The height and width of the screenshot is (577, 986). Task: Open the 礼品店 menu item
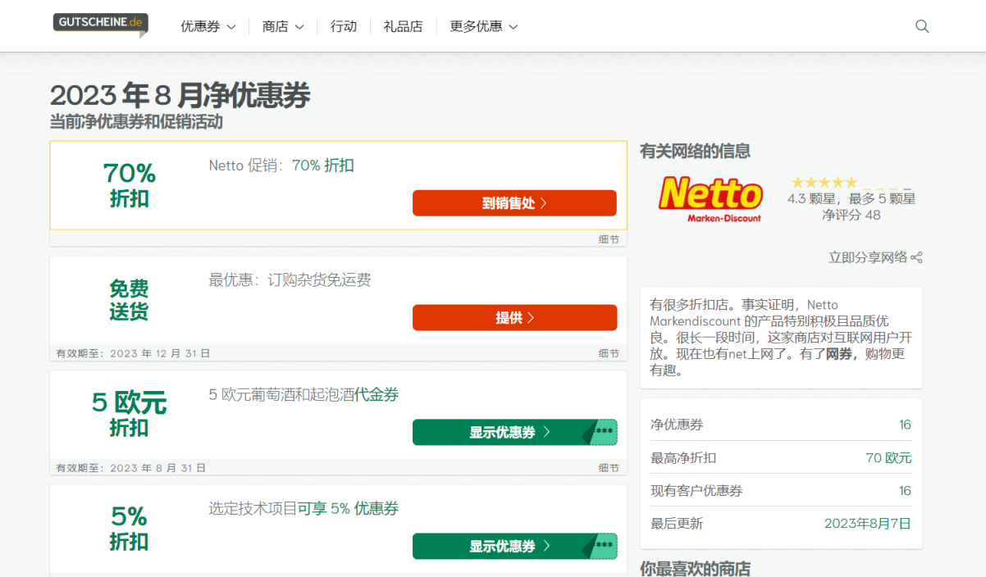tap(403, 25)
